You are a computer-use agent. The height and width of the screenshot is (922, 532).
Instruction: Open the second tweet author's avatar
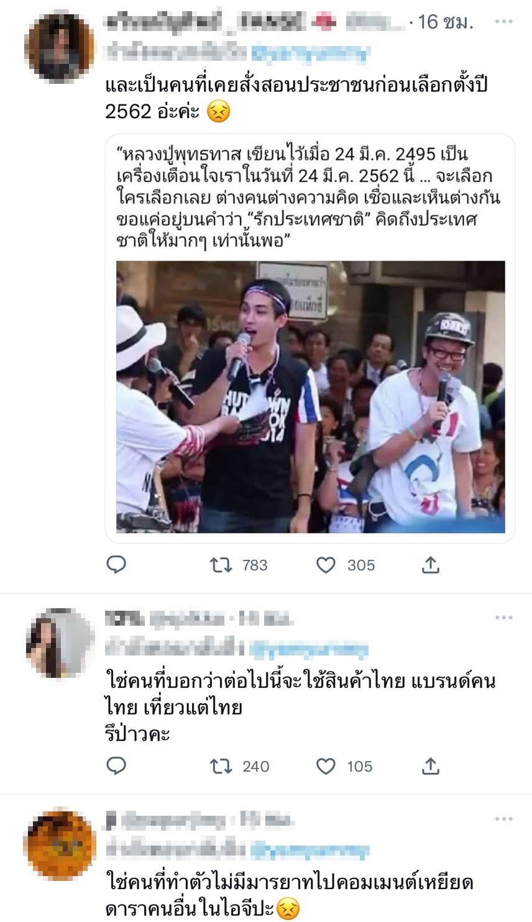60,642
